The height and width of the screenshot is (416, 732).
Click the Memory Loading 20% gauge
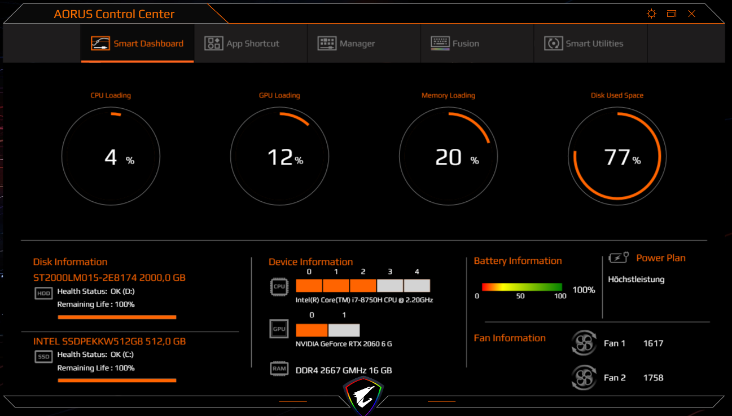449,157
